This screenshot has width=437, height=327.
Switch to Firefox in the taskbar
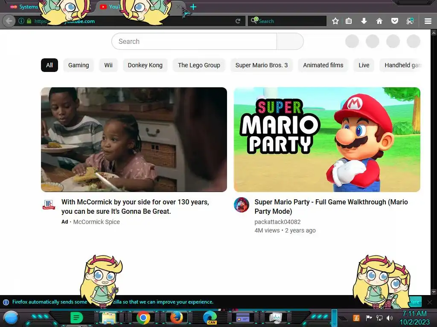coord(176,318)
